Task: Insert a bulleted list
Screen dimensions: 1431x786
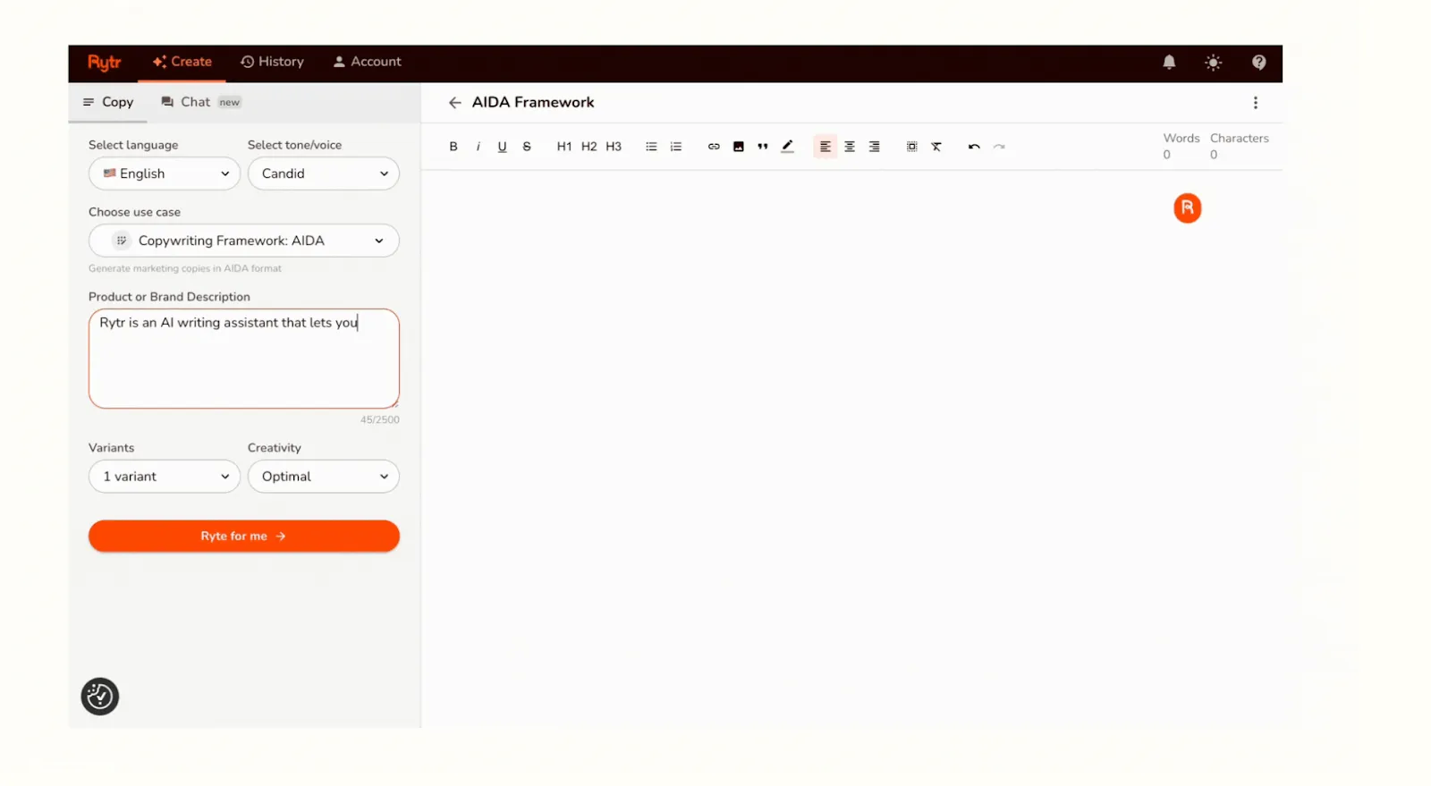Action: (x=651, y=147)
